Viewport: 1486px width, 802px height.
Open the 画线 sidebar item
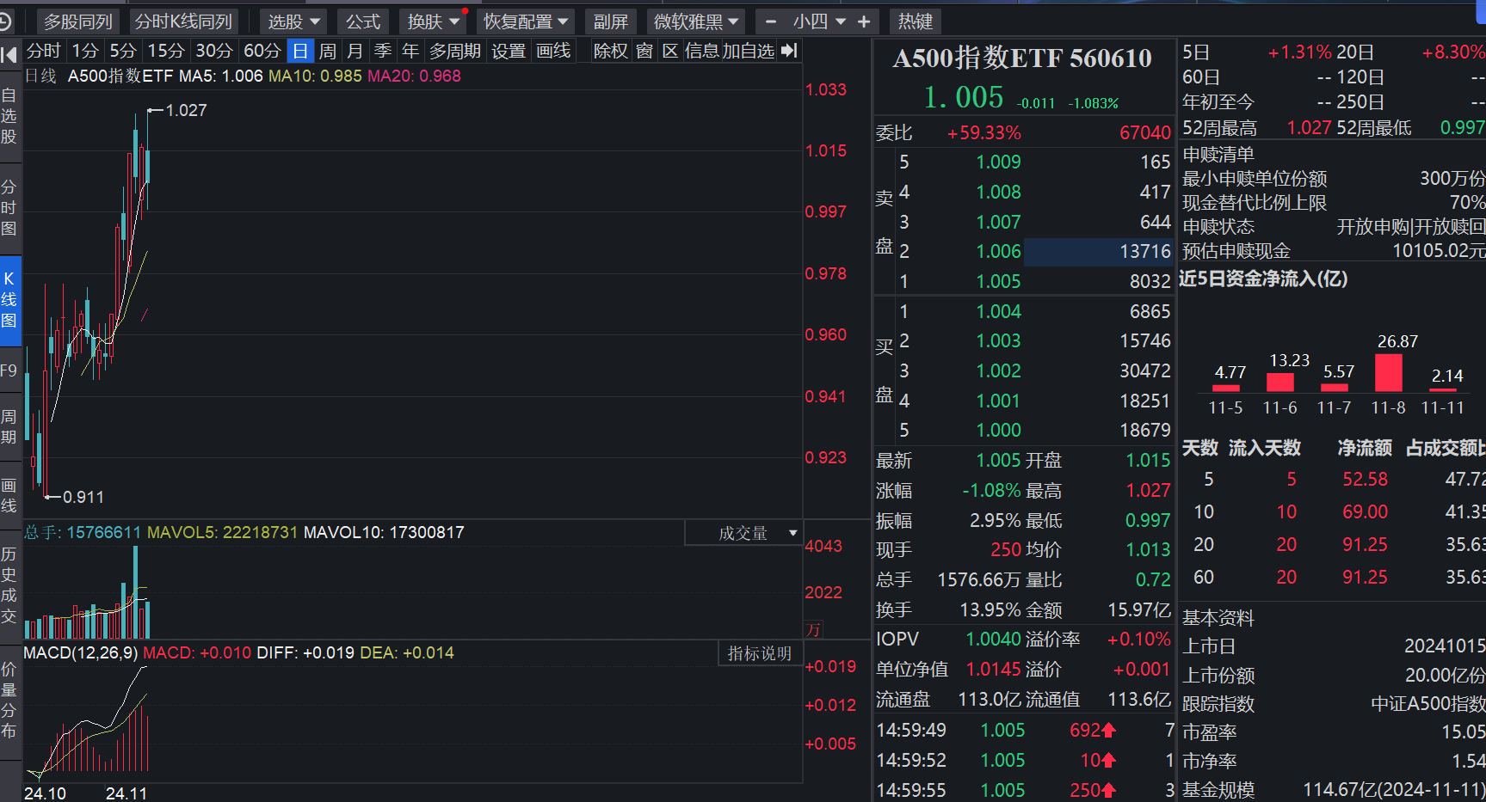[9, 496]
